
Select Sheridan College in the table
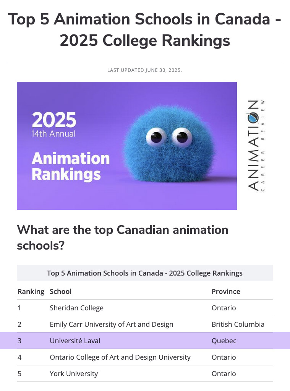(76, 308)
